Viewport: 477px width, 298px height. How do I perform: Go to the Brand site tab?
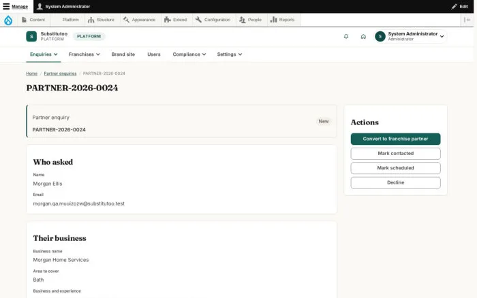click(x=123, y=54)
